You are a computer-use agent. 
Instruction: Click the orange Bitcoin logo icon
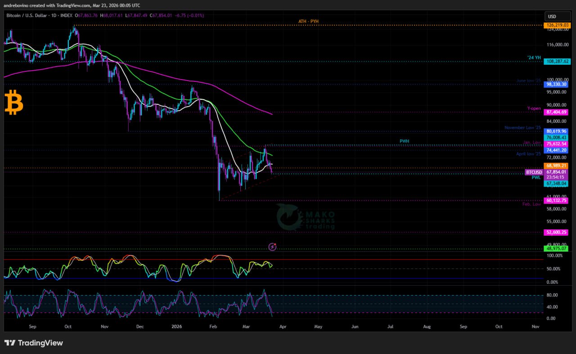point(13,102)
